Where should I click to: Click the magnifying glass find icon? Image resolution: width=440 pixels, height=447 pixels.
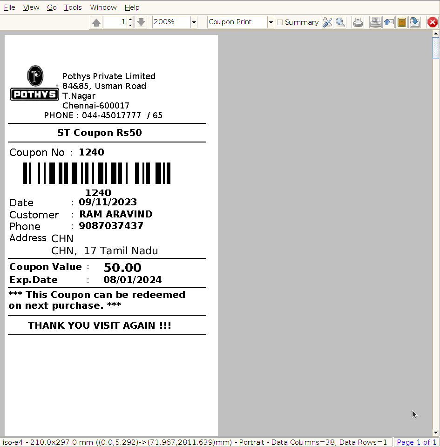(x=340, y=22)
